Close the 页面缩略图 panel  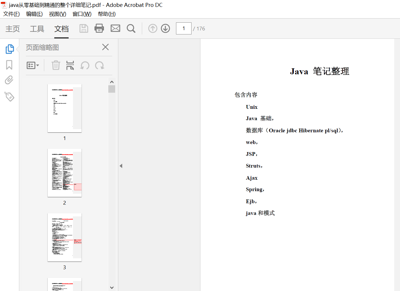(x=105, y=47)
